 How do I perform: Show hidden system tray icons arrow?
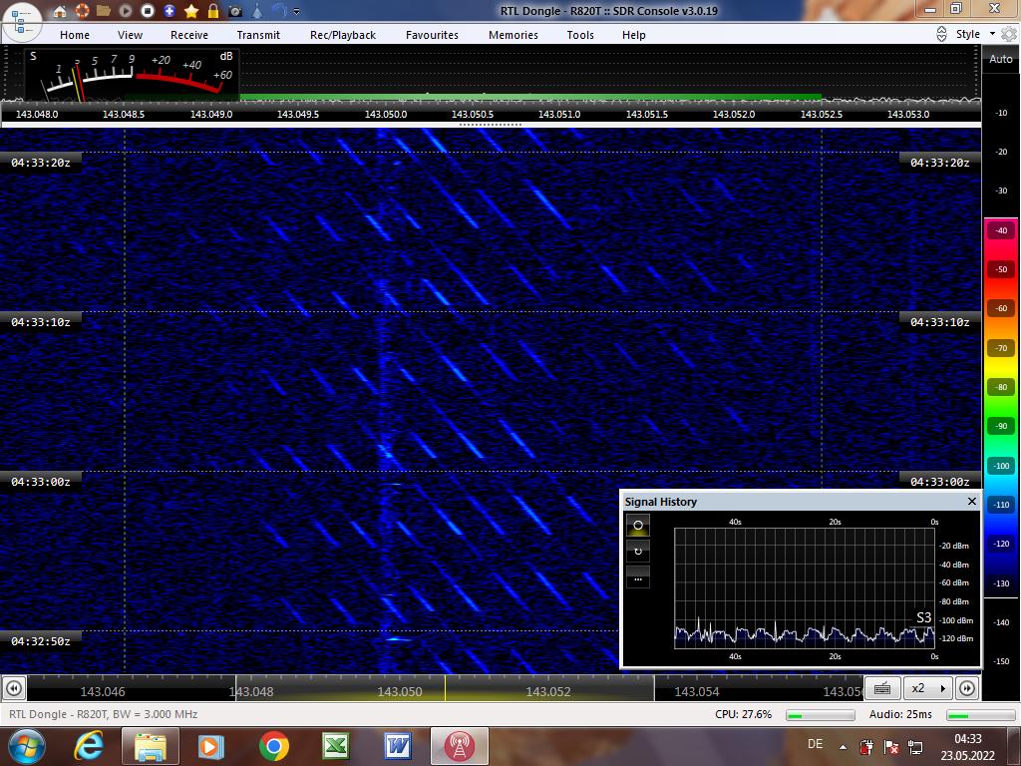point(843,746)
